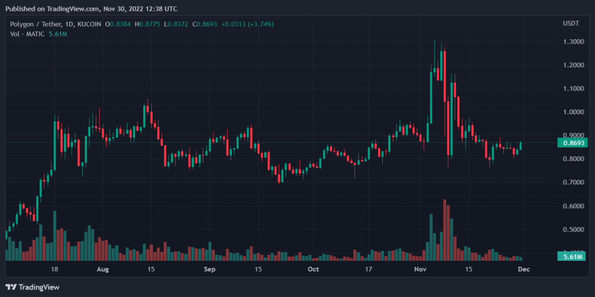The width and height of the screenshot is (595, 297).
Task: Click the Vol · MATIC indicator label
Action: [27, 34]
